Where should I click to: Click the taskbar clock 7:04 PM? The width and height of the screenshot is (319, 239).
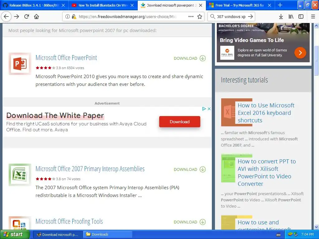[x=307, y=235]
